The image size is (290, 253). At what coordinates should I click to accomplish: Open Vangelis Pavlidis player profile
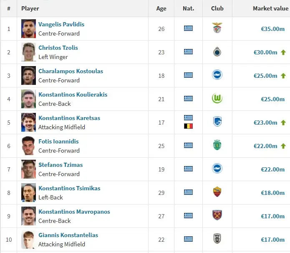pos(61,24)
